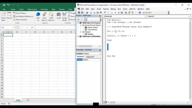Open the Edit menu in VBA editor
Screen dimensions: 192x108
click(87, 9)
